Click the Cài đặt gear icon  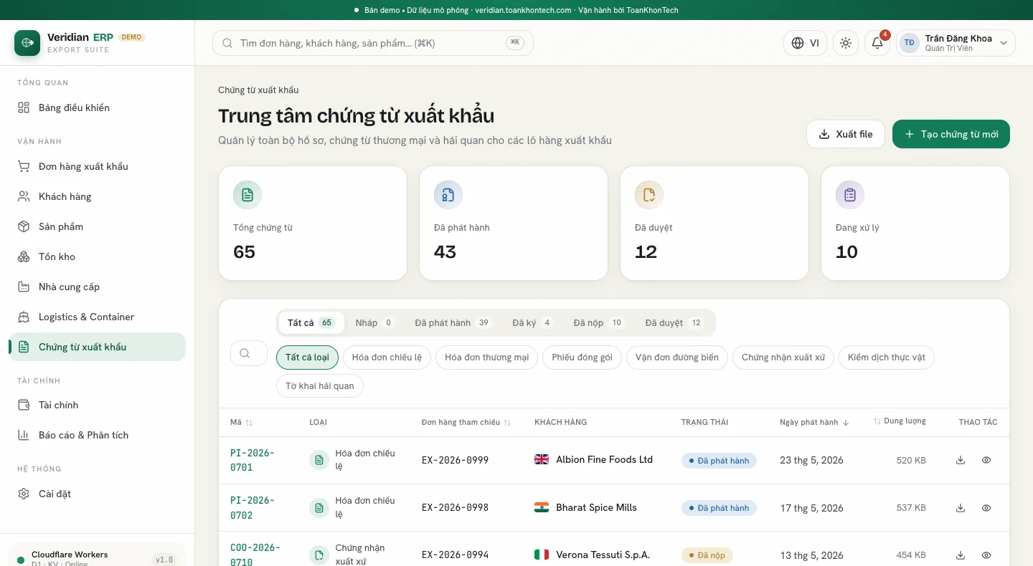click(x=24, y=494)
